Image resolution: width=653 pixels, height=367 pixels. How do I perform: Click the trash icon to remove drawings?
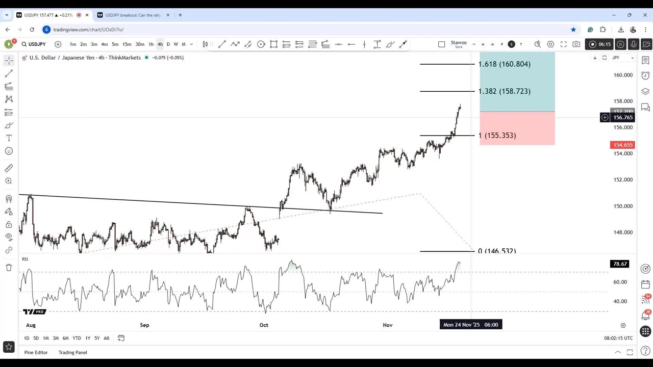tap(9, 268)
